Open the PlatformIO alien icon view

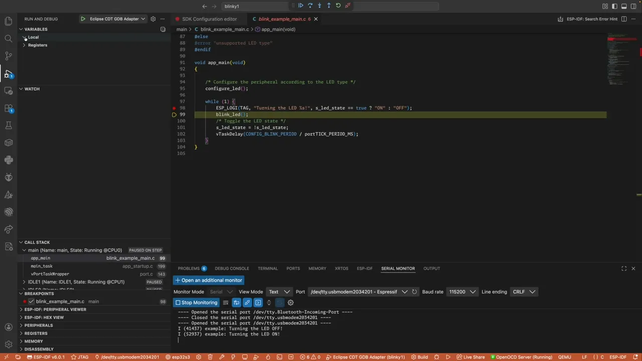[9, 177]
